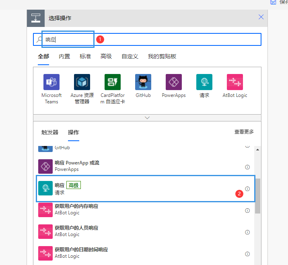Viewport: 288px width, 265px height.
Task: Click the PowerApps icon in action list
Action: (45, 166)
